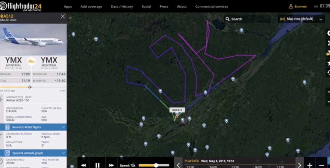Viewport: 330px width, 168px height.
Task: Open the Press menu item
Action: tap(164, 7)
